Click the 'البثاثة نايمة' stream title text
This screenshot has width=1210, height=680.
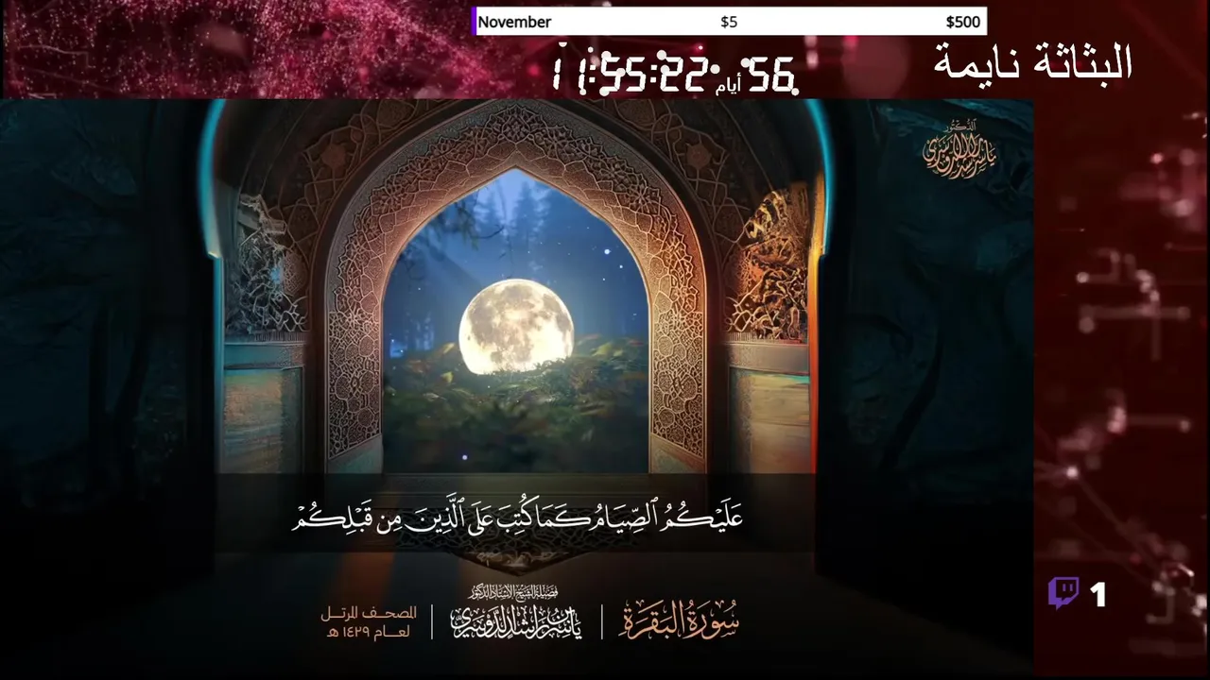1033,62
